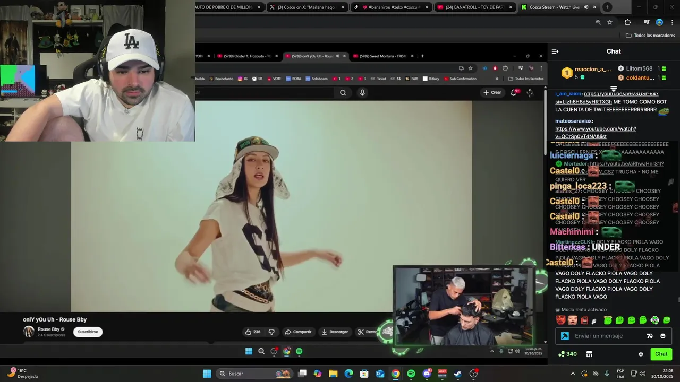Screen dimensions: 680x382
Task: Dislike the video thumbs down
Action: point(271,332)
